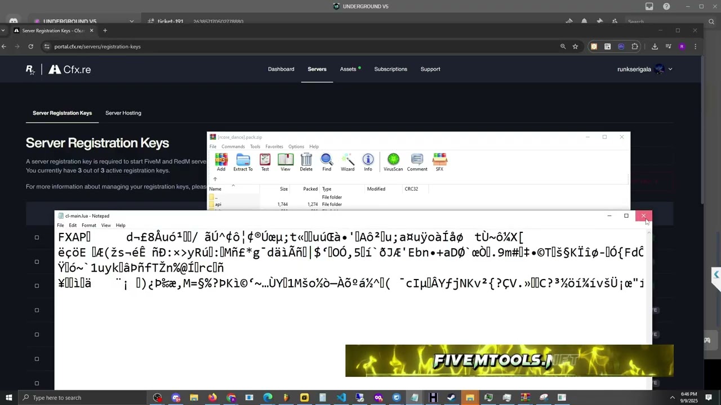Image resolution: width=721 pixels, height=405 pixels.
Task: Open Notepad Format menu
Action: click(x=88, y=226)
